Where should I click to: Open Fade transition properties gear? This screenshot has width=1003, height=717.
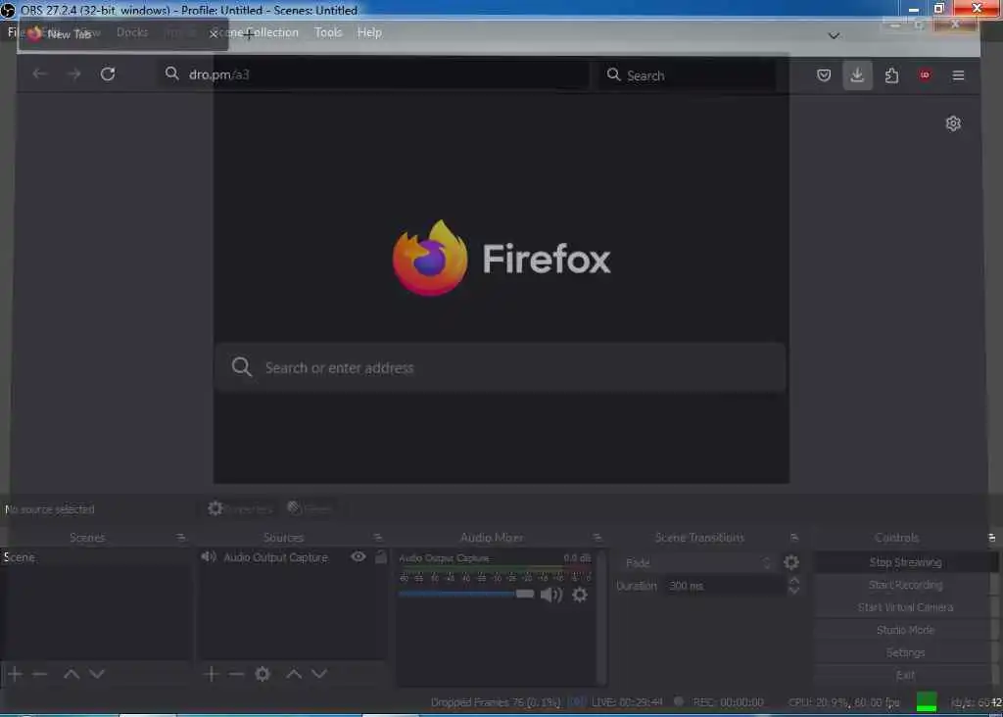tap(791, 562)
